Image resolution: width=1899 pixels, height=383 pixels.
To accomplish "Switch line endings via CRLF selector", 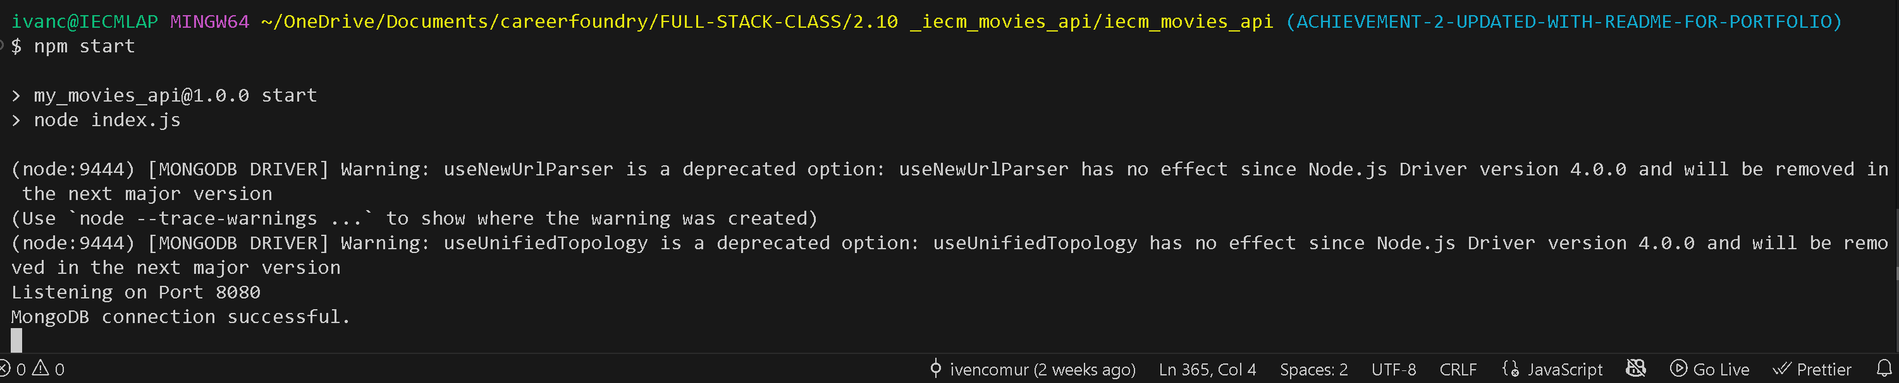I will pos(1458,369).
